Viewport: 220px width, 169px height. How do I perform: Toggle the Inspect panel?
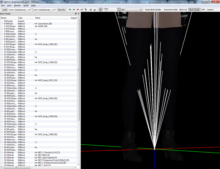click(210, 10)
